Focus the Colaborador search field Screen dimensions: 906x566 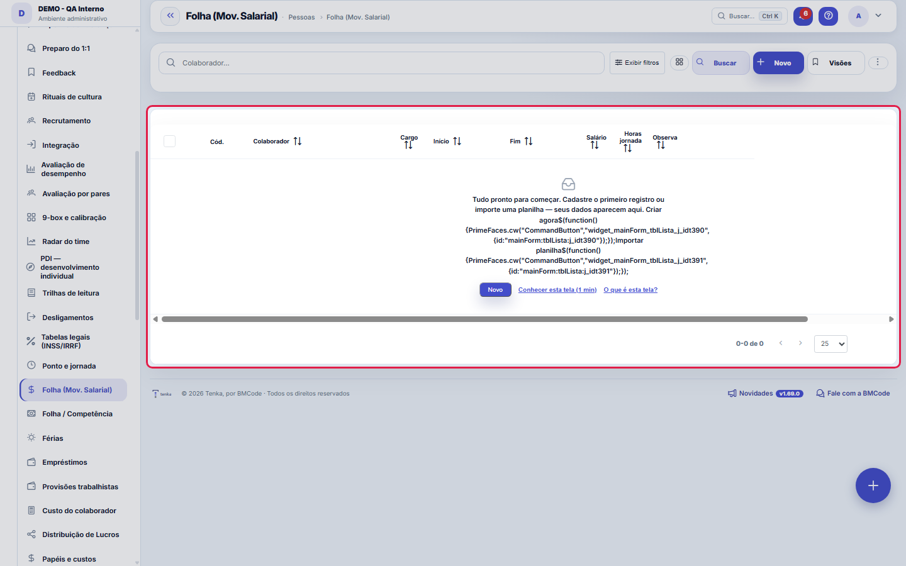(382, 63)
